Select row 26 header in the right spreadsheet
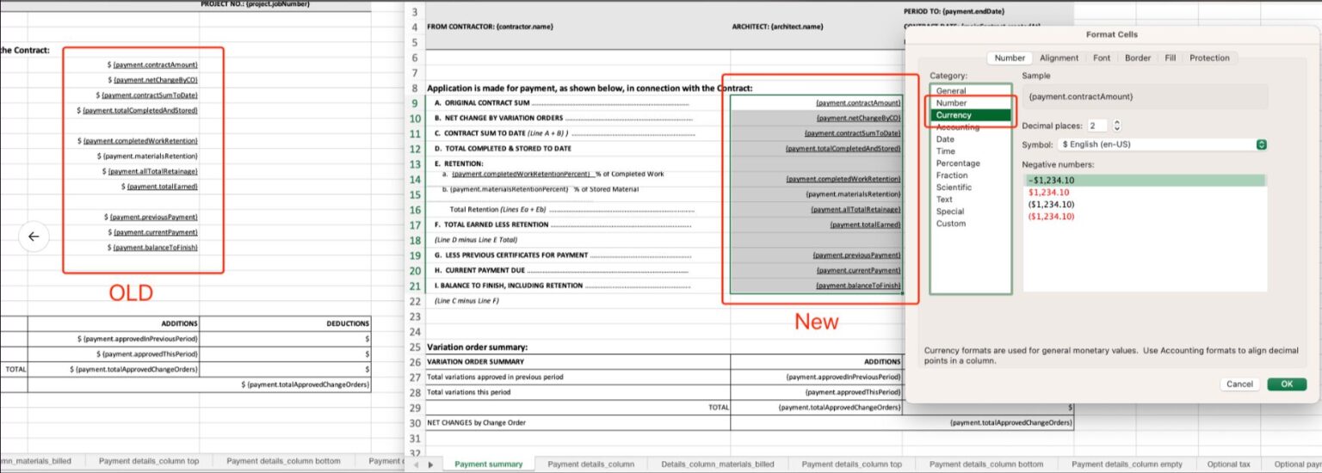 [x=415, y=362]
